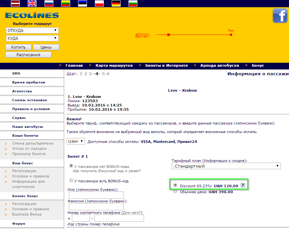Open the Facebook page icon
Viewport: 289px width, 229px height.
(280, 16)
